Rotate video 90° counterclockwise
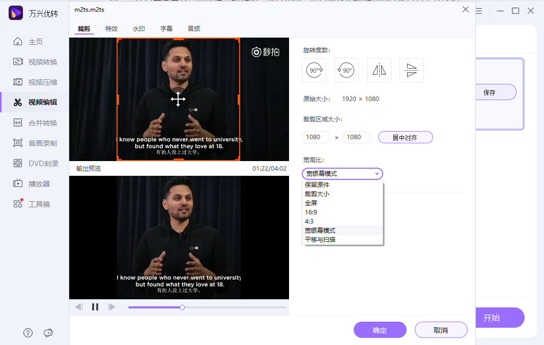The height and width of the screenshot is (345, 544). [x=346, y=70]
